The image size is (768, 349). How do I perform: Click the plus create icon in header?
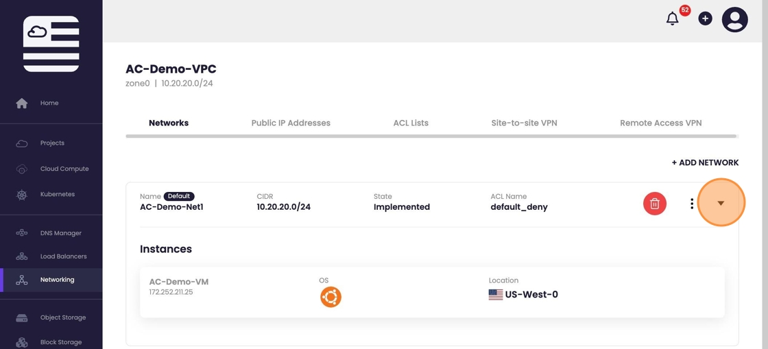[x=705, y=19]
